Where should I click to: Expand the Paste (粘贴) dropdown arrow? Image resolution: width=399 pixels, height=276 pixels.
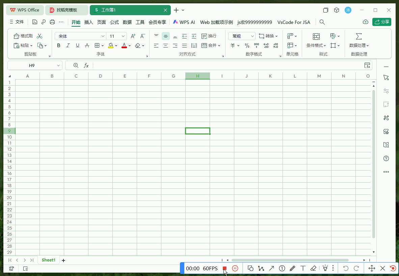coord(31,46)
